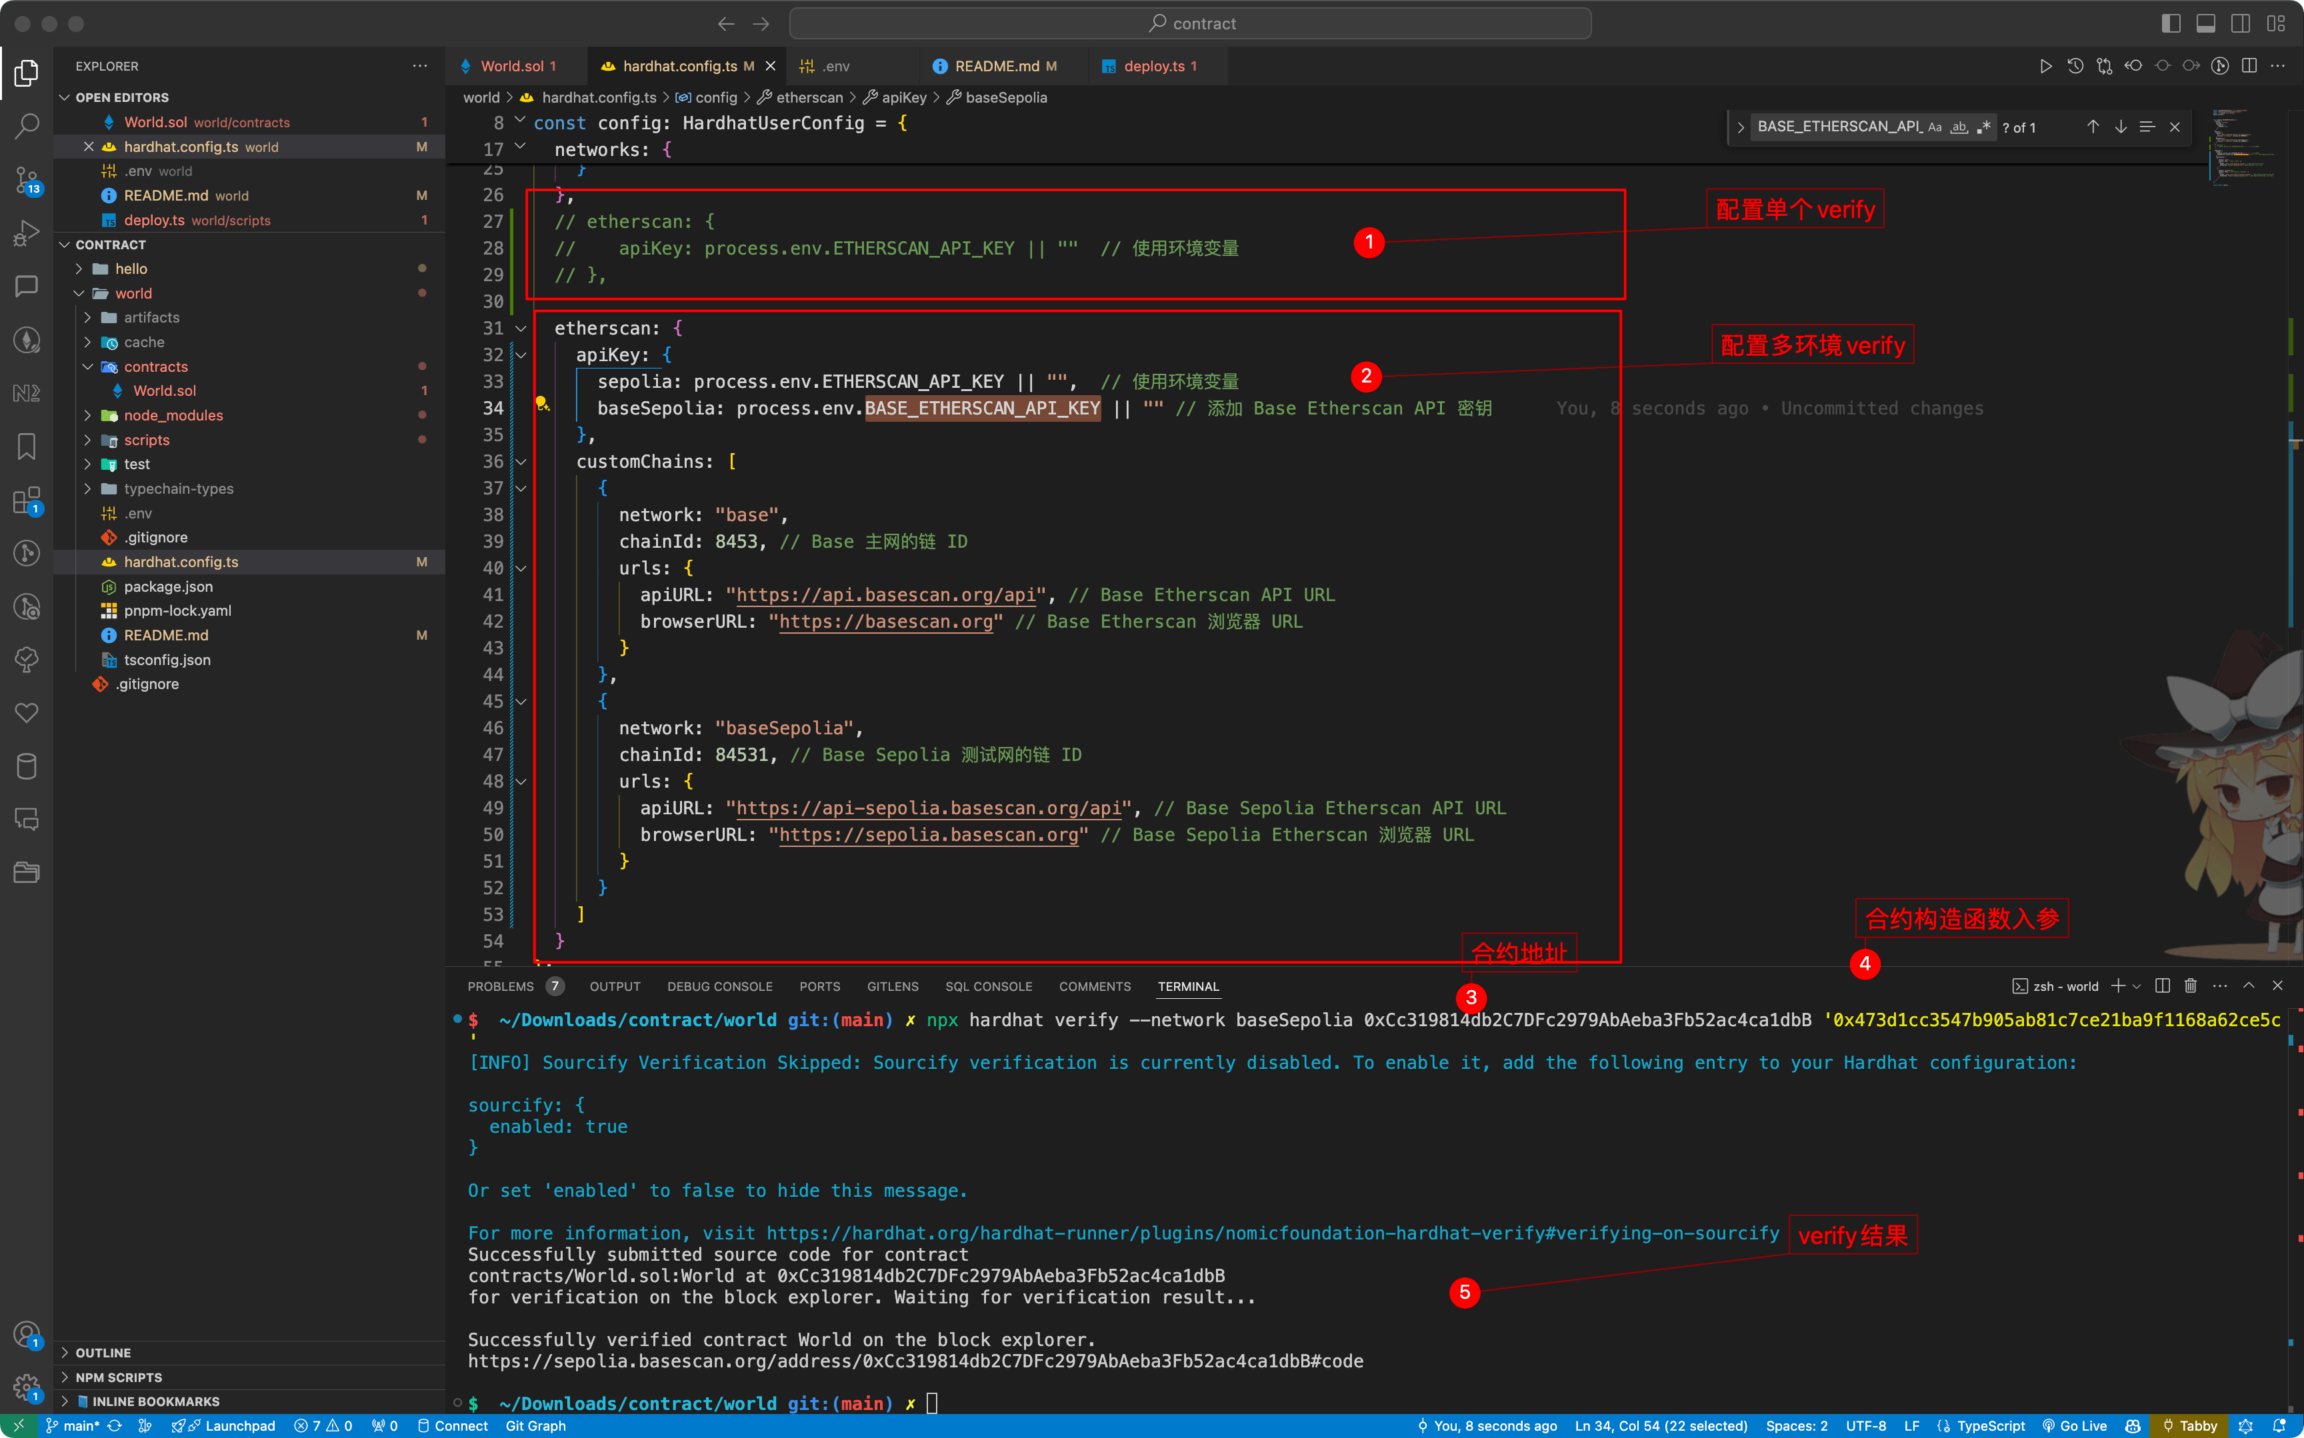Image resolution: width=2304 pixels, height=1438 pixels.
Task: Open the Run and Debug view
Action: tap(27, 233)
